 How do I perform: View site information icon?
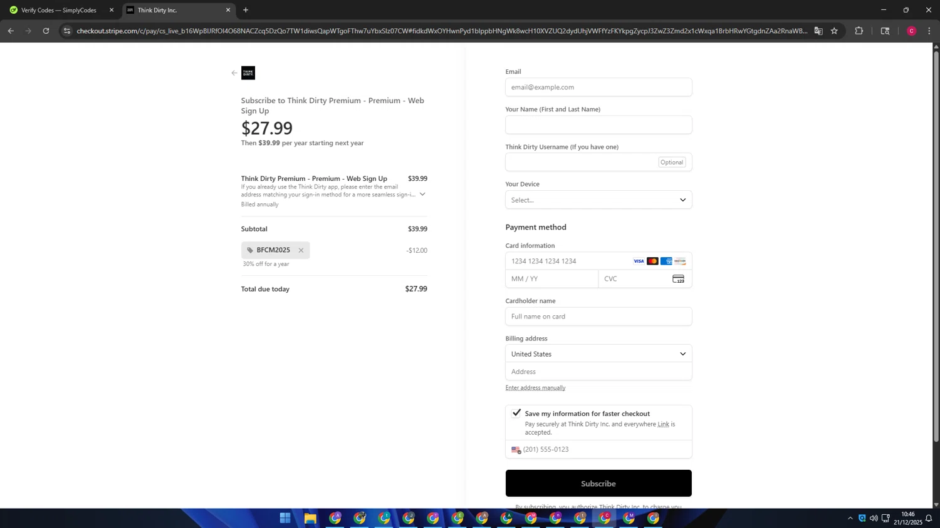point(67,31)
